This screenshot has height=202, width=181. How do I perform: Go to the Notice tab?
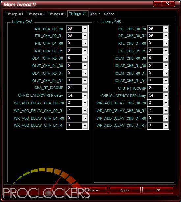109,14
